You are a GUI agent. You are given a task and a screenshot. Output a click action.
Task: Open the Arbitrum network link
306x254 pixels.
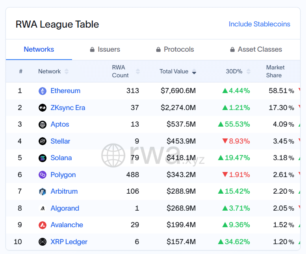point(64,191)
